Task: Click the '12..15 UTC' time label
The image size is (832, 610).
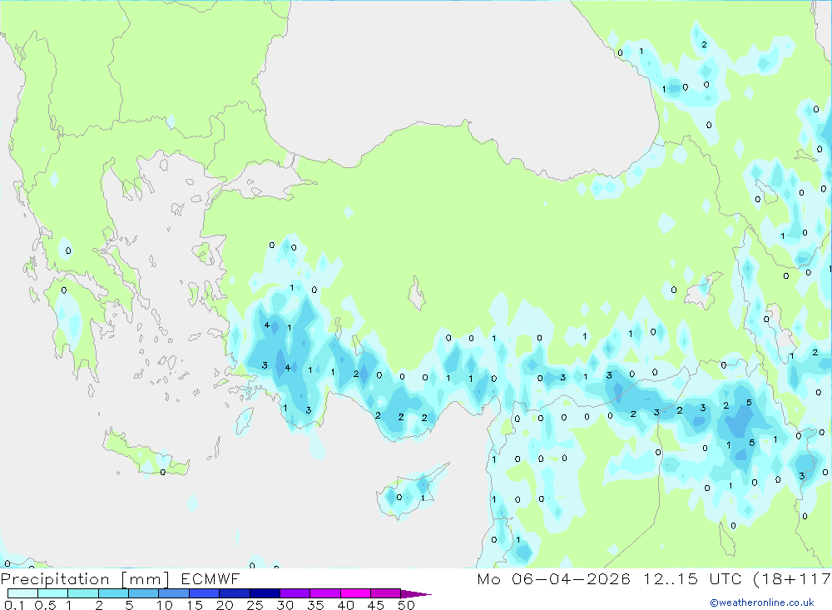Action: point(692,579)
